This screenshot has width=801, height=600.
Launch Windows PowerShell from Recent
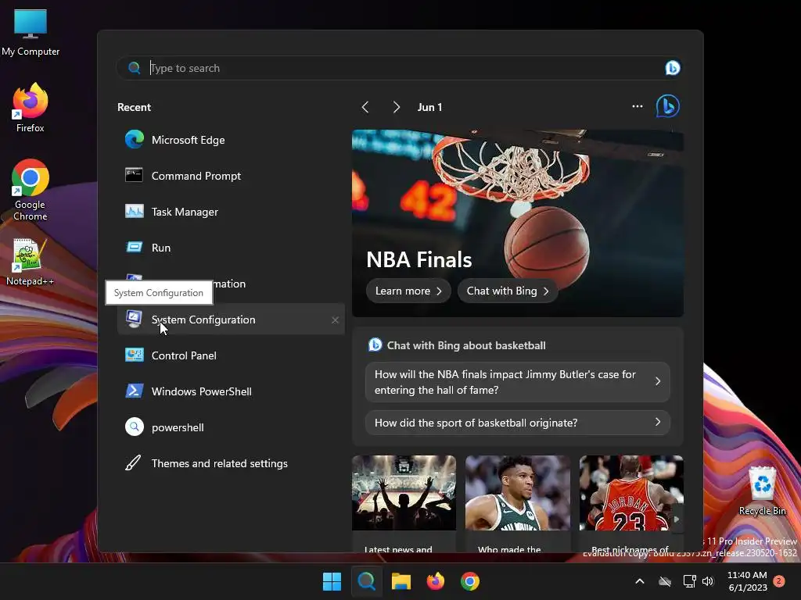click(x=231, y=391)
